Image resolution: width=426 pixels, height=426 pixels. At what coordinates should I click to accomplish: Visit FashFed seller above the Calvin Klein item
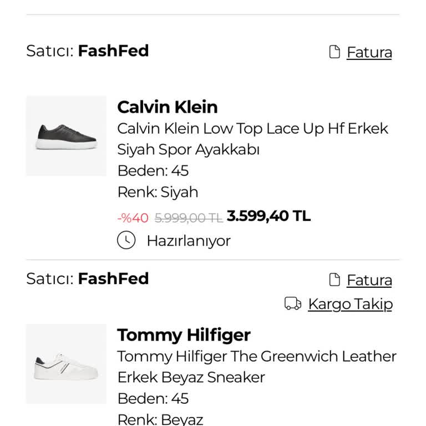point(113,51)
